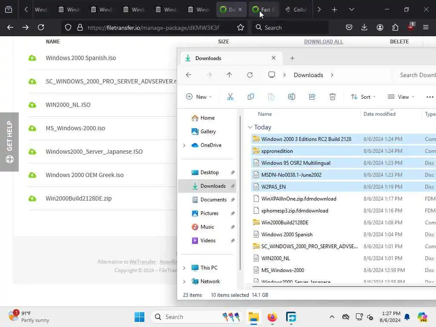
Task: Open Firefox downloads panel arrow icon
Action: click(364, 27)
